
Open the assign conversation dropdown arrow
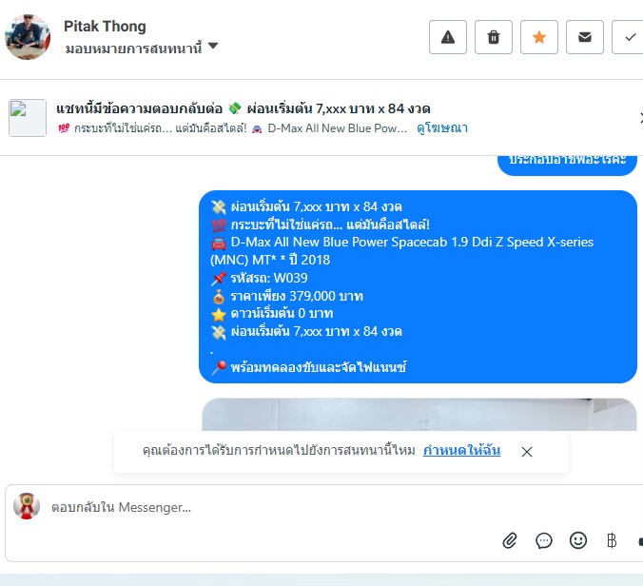213,46
